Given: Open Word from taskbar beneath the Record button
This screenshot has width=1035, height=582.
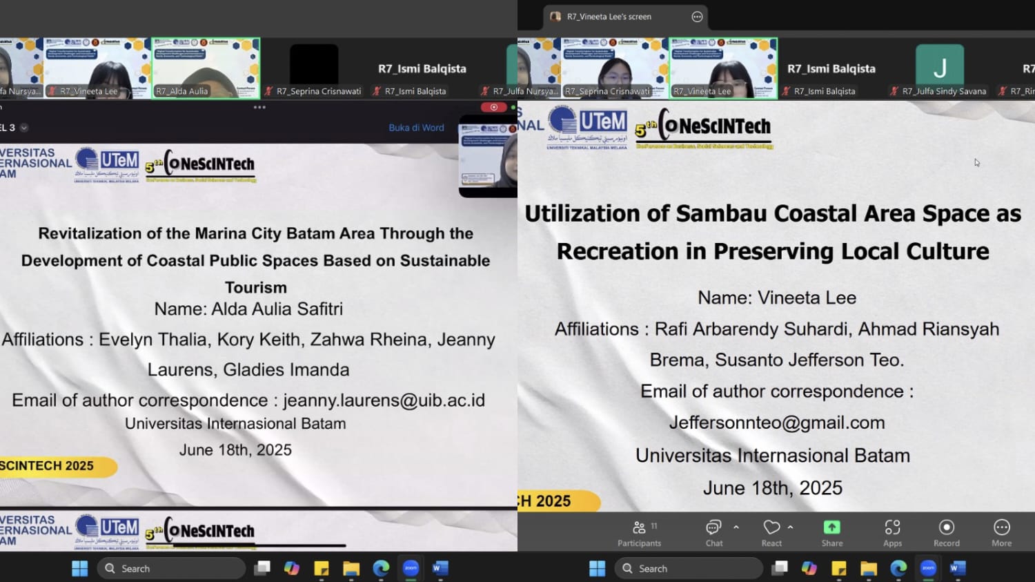Looking at the screenshot, I should point(957,568).
